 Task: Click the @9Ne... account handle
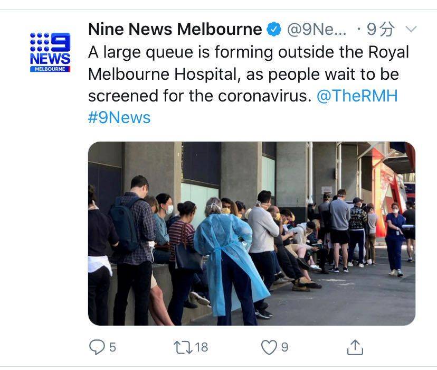[317, 29]
